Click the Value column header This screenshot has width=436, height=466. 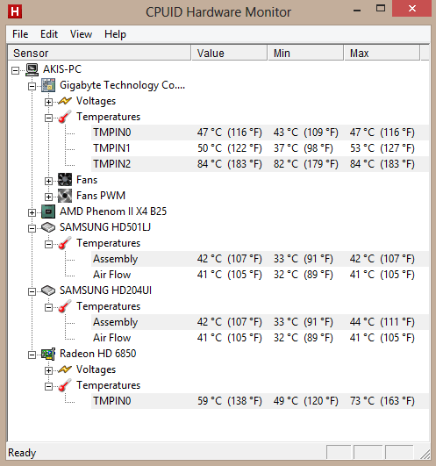click(x=229, y=53)
